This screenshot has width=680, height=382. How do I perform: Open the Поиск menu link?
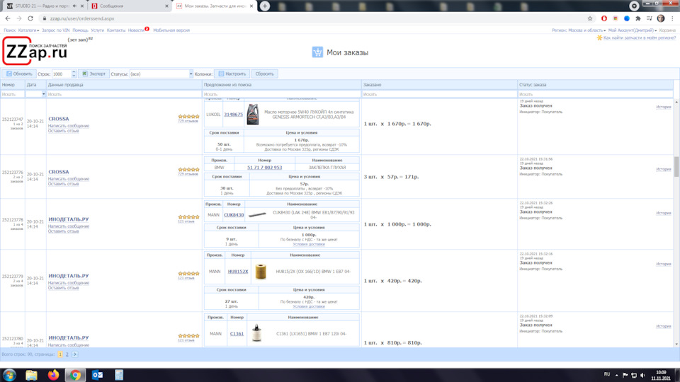[x=9, y=30]
